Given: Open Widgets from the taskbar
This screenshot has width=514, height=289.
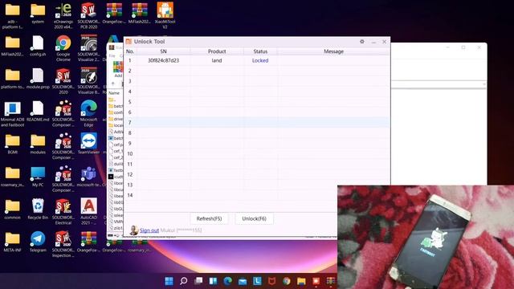Looking at the screenshot, I should coord(213,281).
